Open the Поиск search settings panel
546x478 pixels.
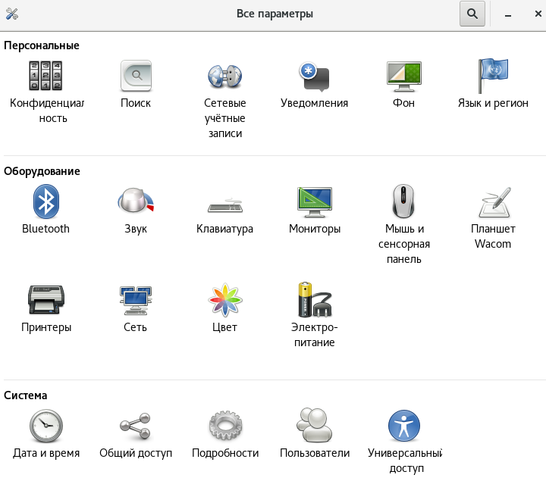tap(136, 77)
